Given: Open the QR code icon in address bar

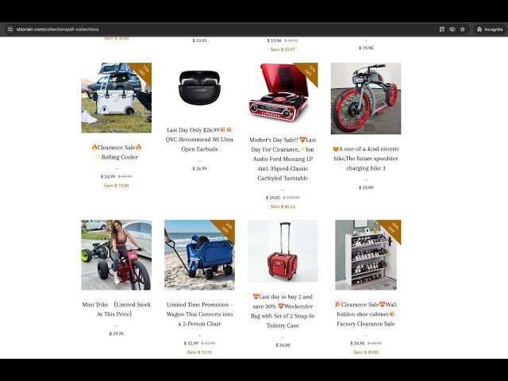Looking at the screenshot, I should (x=442, y=29).
